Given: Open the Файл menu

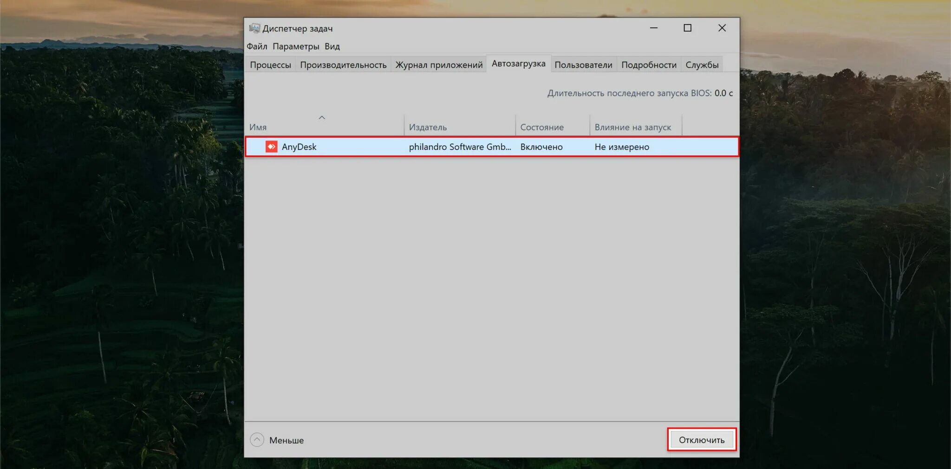Looking at the screenshot, I should [257, 46].
